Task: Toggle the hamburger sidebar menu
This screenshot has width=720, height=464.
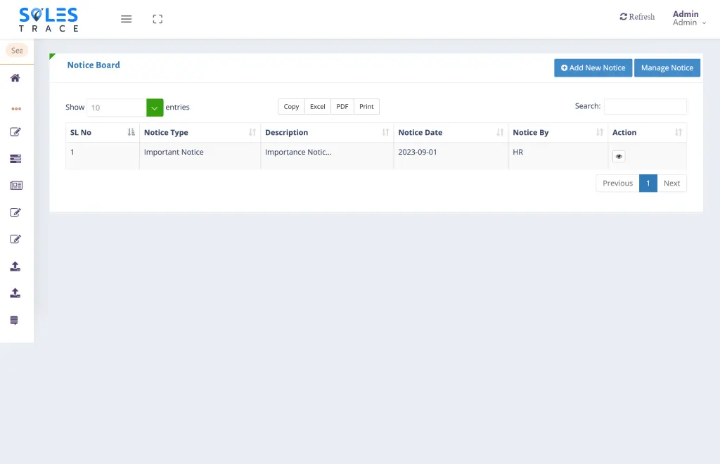Action: (127, 19)
